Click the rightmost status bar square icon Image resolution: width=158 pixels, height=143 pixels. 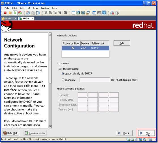(x=150, y=140)
